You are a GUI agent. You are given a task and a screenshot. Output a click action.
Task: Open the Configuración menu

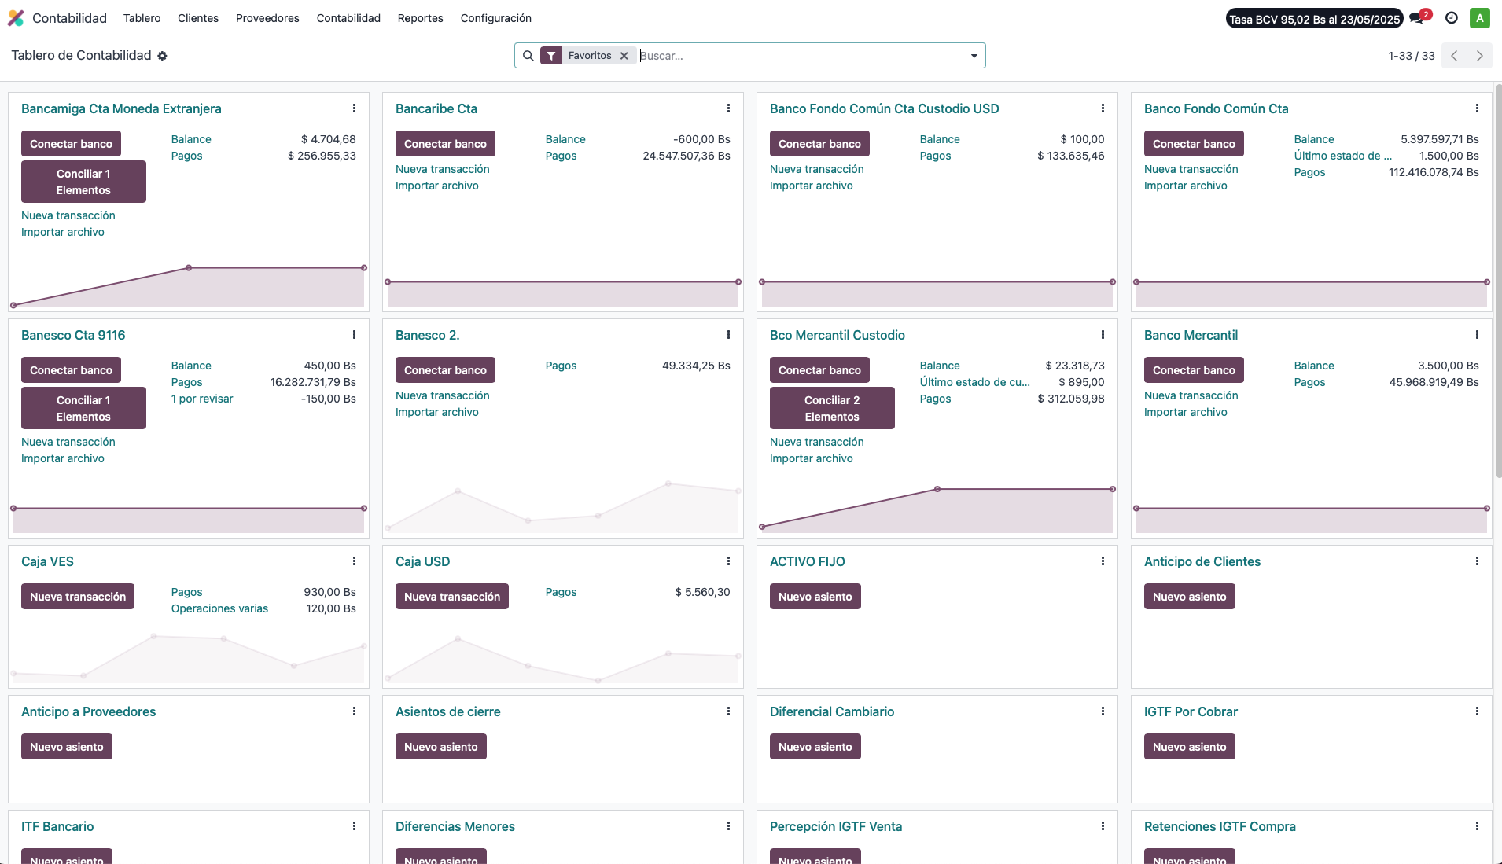click(x=496, y=18)
